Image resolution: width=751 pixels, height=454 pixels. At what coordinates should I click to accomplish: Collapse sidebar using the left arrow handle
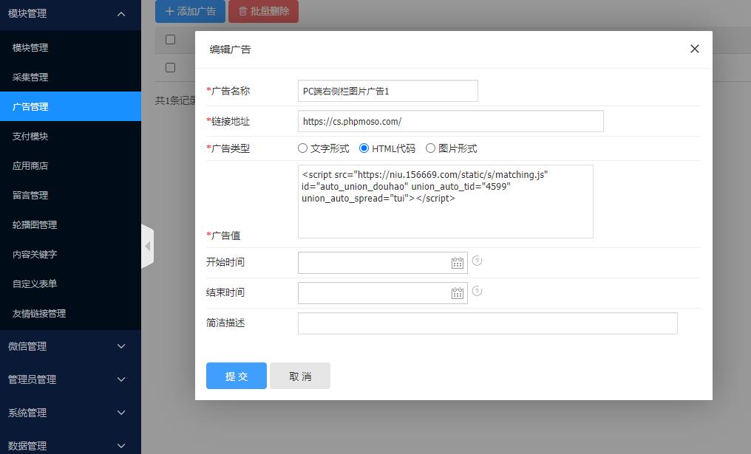148,246
